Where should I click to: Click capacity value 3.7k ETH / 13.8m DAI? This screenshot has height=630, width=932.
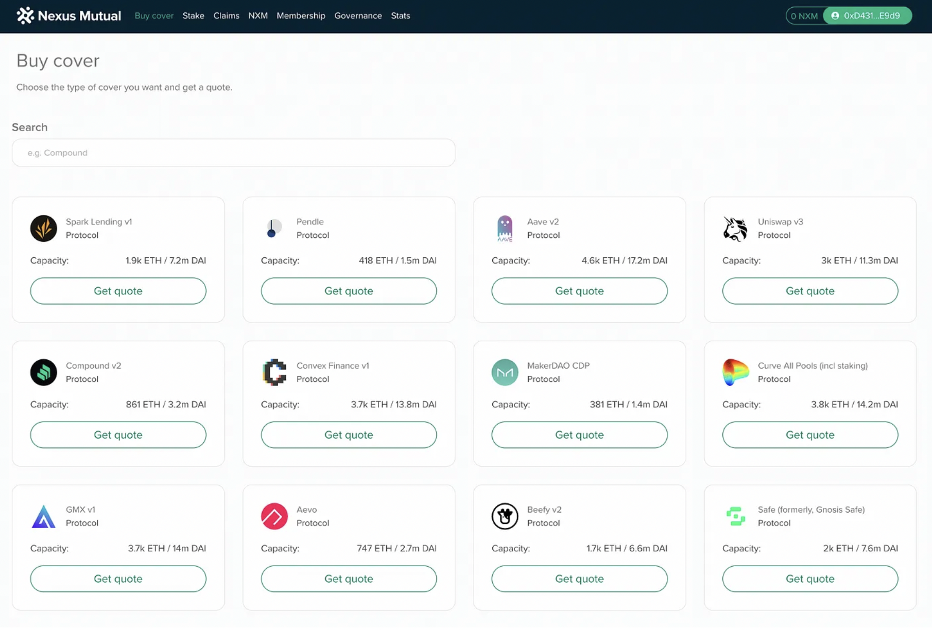click(x=393, y=404)
